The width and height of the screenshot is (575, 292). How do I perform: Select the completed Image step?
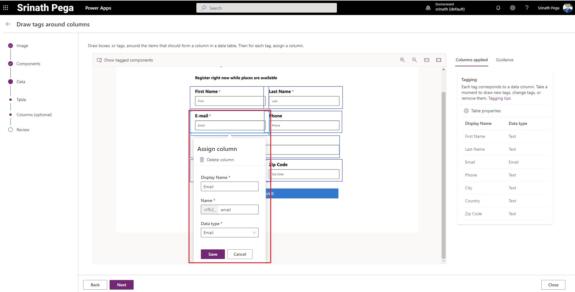(x=11, y=46)
